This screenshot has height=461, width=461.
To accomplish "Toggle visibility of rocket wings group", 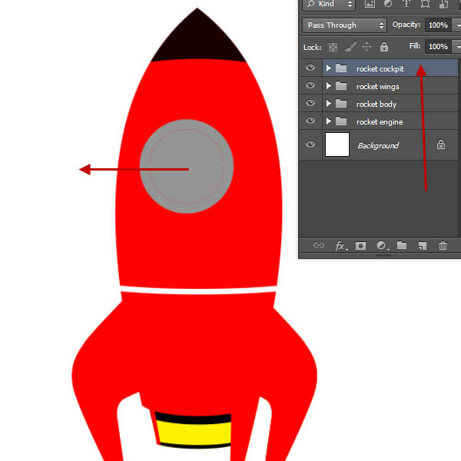I will (310, 86).
